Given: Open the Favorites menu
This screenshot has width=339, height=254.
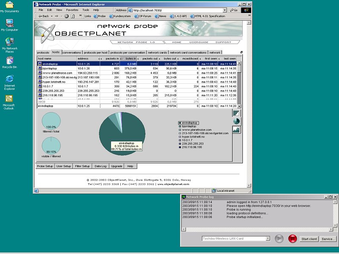Looking at the screenshot, I should coord(72,10).
